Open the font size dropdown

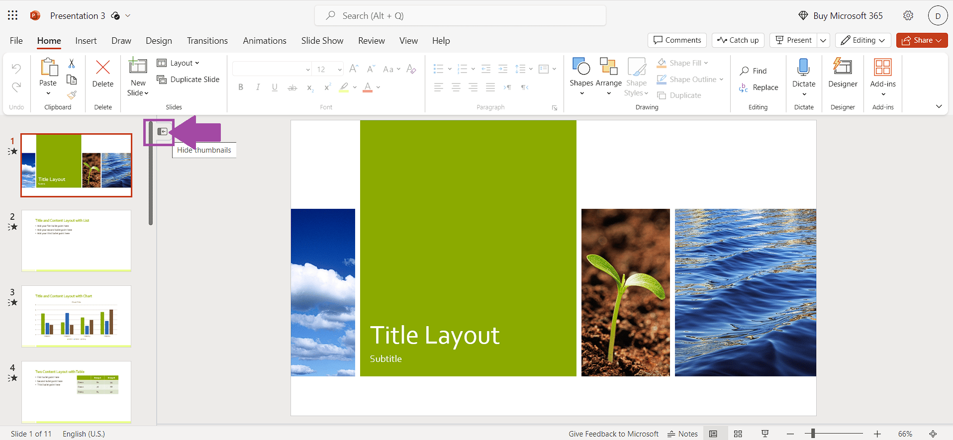(x=340, y=69)
